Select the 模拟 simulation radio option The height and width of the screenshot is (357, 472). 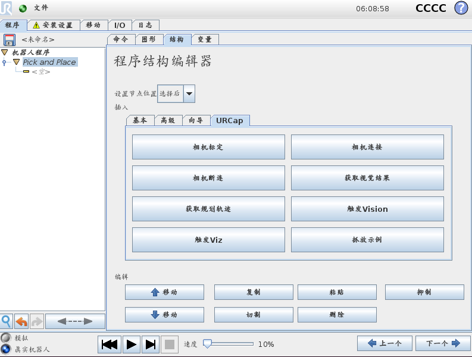(x=6, y=338)
